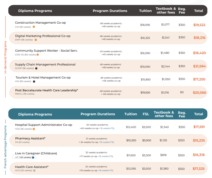Click the blue dot next to LIC (65 weeks)
Image resolution: width=212 pixels, height=178 pixels.
[33, 157]
